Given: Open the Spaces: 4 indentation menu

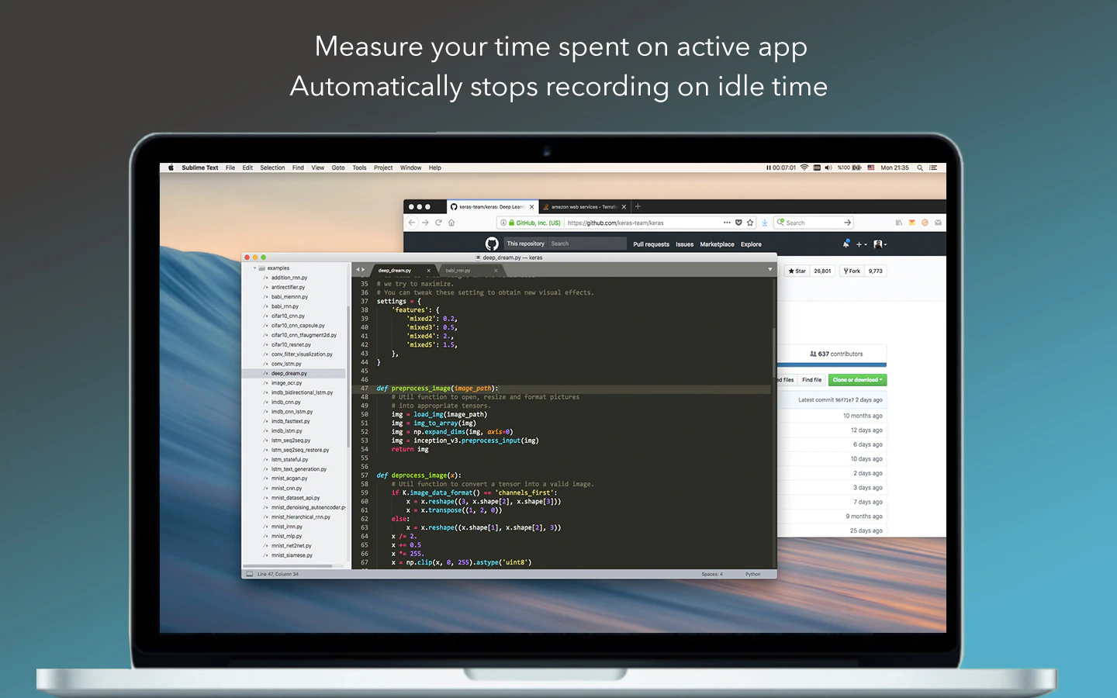Looking at the screenshot, I should 712,575.
